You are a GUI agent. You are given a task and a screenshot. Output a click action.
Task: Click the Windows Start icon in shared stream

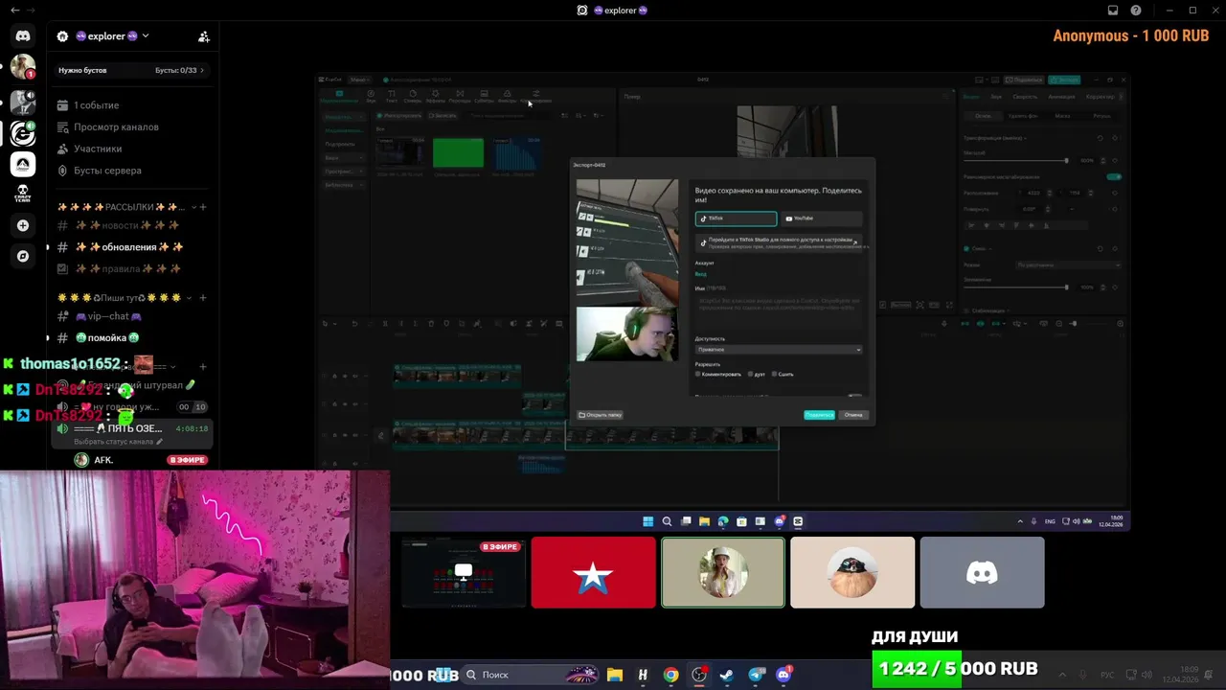(x=648, y=521)
